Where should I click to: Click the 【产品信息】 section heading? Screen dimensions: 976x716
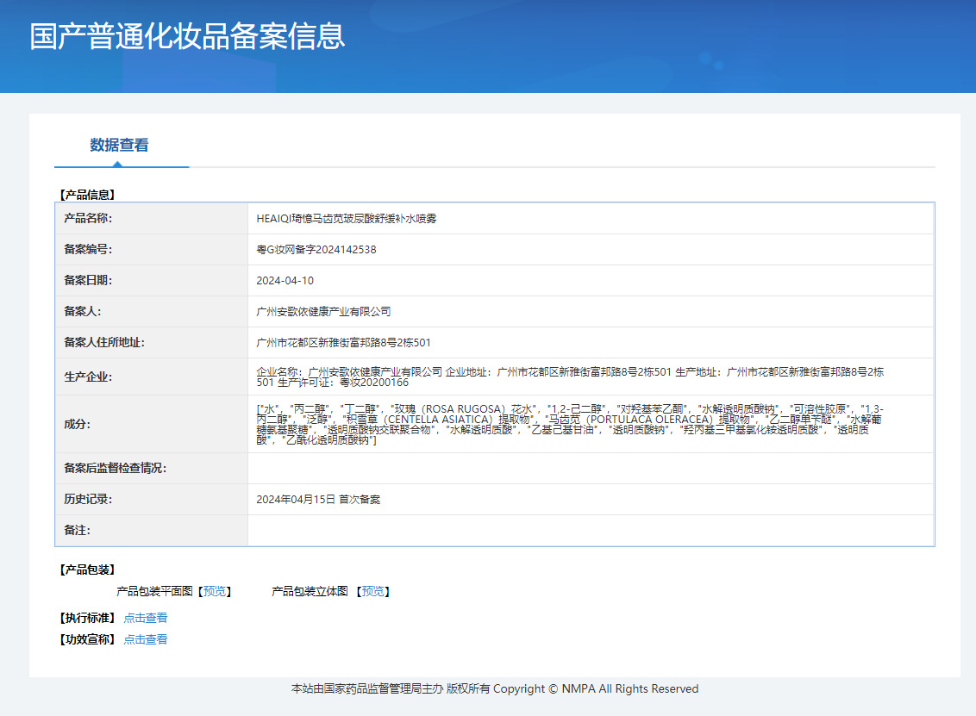(x=86, y=195)
